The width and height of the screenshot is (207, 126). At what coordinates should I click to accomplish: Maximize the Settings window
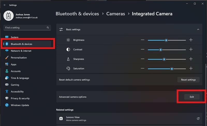coord(195,4)
